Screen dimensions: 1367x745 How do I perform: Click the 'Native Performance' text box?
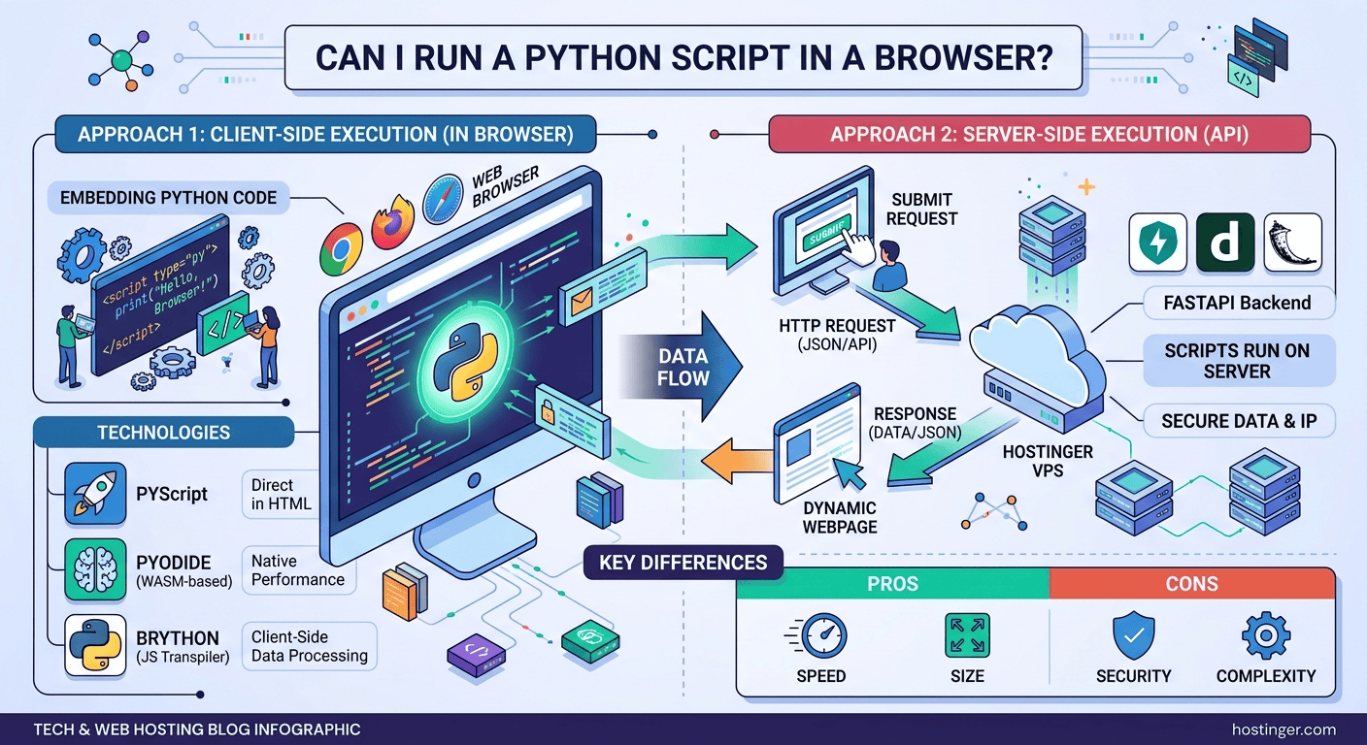(x=298, y=569)
